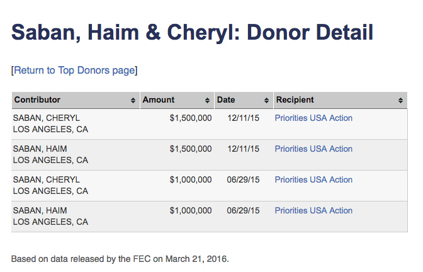Click SABAN, CHERYL name in the first row
The image size is (423, 272).
[x=47, y=118]
